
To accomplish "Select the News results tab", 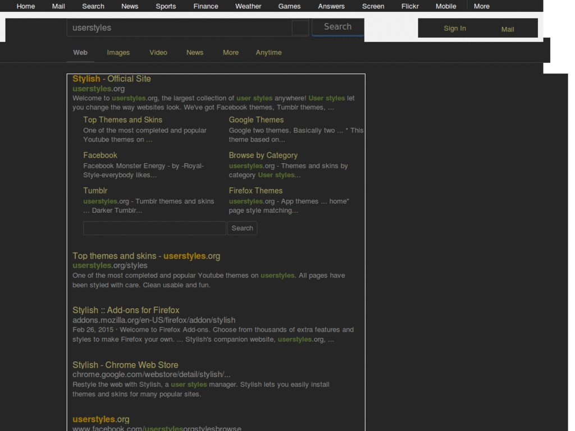I will [x=194, y=52].
